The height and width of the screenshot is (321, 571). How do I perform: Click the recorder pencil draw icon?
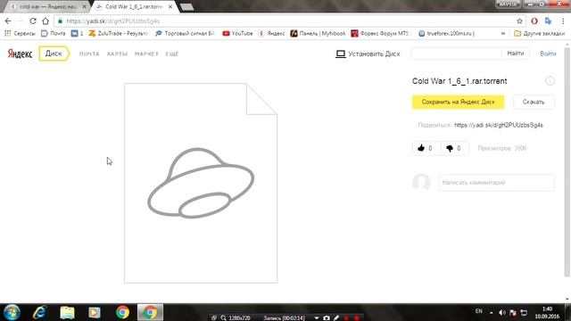click(x=336, y=317)
